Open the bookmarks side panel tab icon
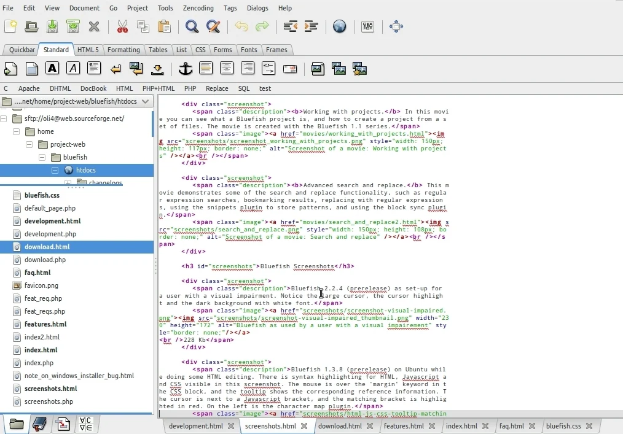This screenshot has height=434, width=623. (39, 424)
